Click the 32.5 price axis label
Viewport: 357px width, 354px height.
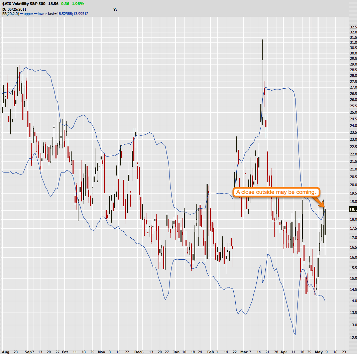[x=353, y=27]
